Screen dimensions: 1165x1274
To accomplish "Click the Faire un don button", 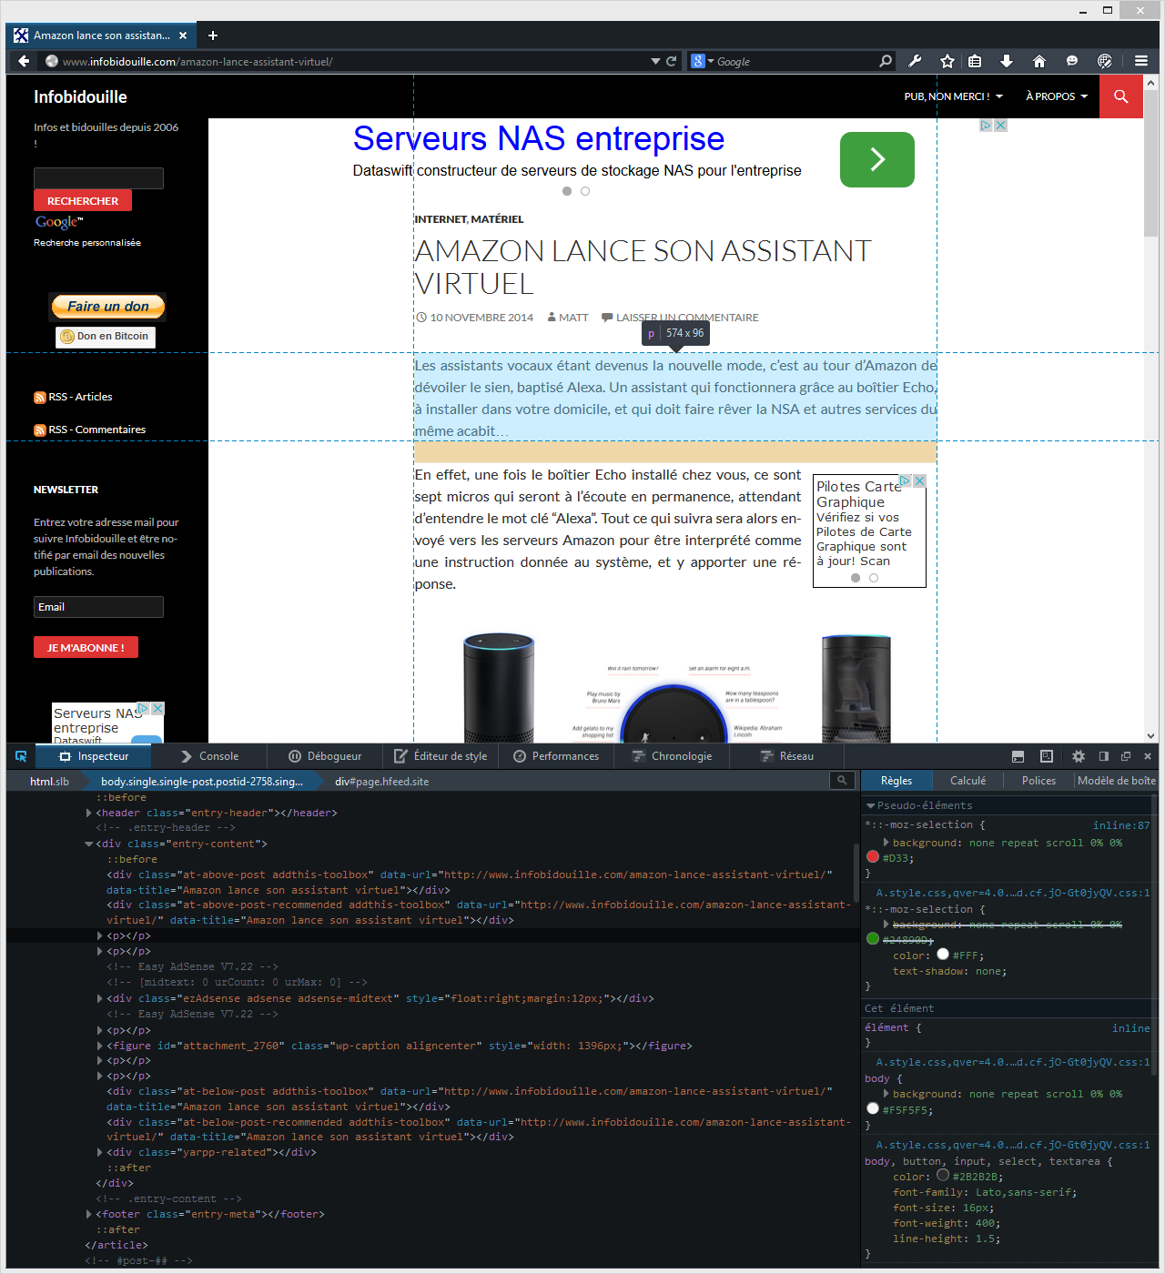I will click(107, 307).
